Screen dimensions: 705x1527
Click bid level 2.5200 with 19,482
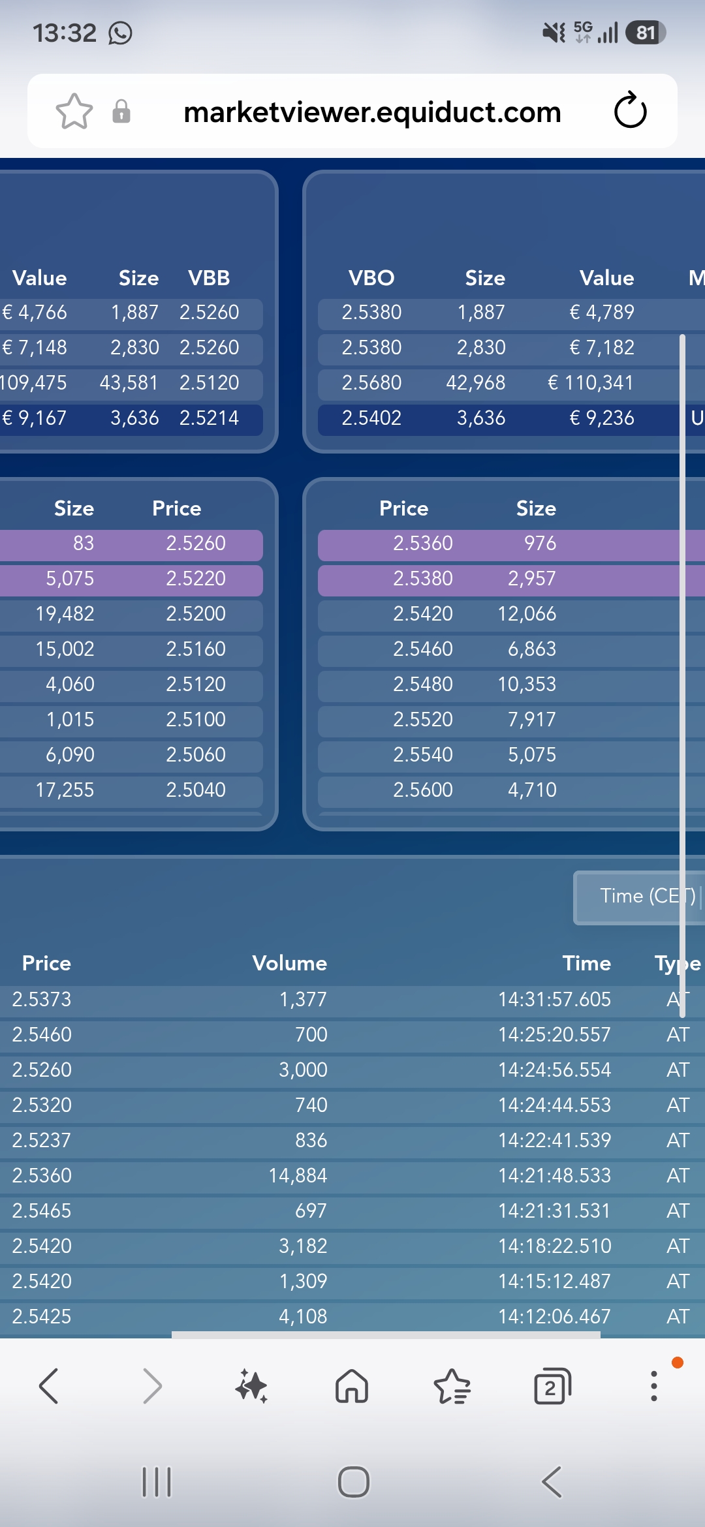point(131,615)
